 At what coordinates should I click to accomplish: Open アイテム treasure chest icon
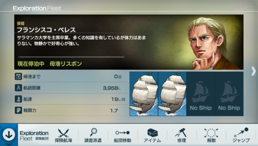(152, 133)
